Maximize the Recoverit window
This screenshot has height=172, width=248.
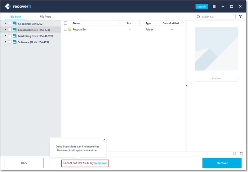coord(231,6)
